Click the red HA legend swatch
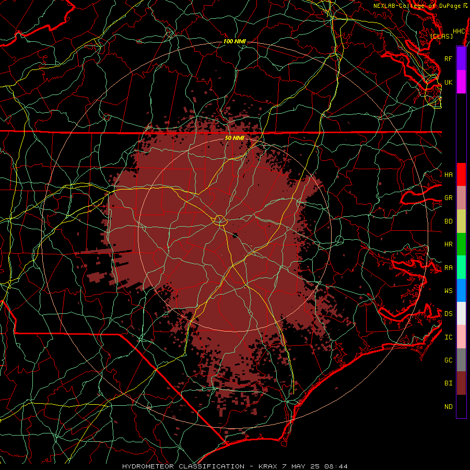470x470 pixels. coord(461,174)
